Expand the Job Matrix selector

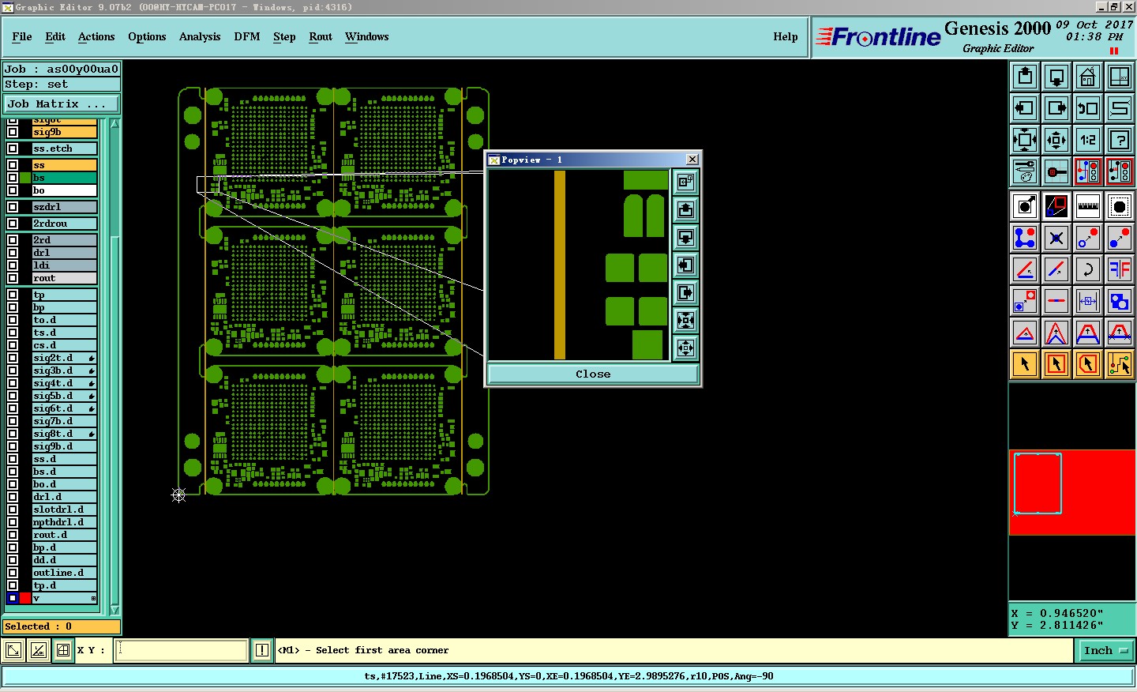point(62,103)
